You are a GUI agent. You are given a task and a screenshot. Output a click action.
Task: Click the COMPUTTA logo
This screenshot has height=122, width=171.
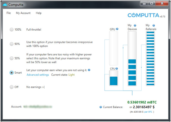(143, 15)
